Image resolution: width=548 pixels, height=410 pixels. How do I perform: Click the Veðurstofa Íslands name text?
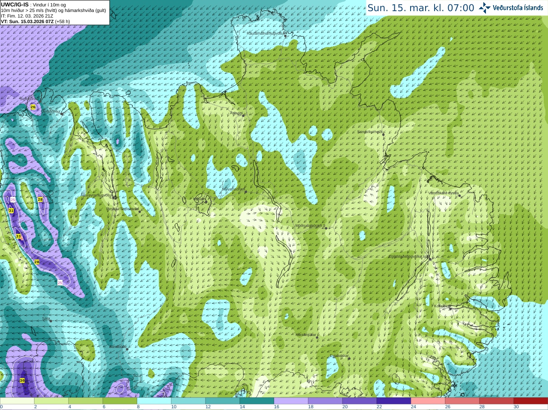pyautogui.click(x=518, y=8)
